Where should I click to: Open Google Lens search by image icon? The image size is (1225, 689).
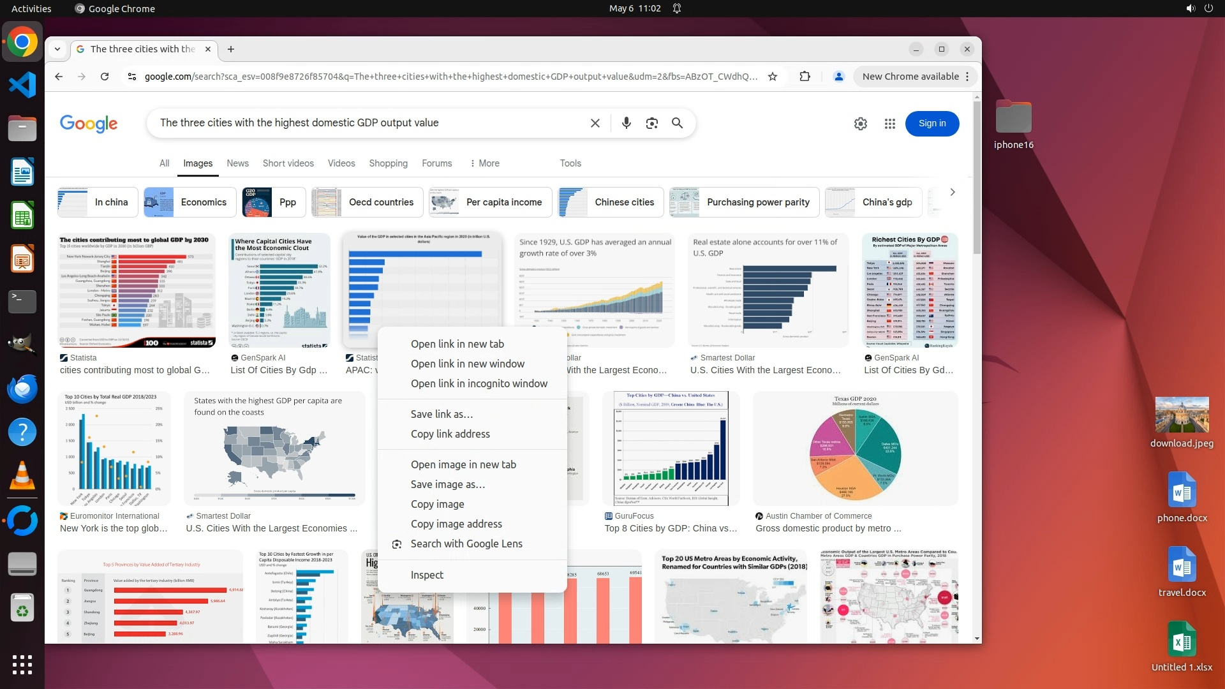click(x=651, y=123)
